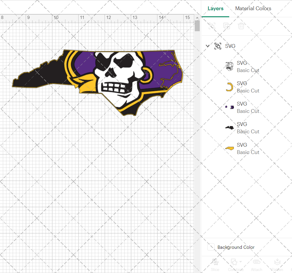
Task: Click the Group icon in the Layers toolbar
Action: click(212, 26)
